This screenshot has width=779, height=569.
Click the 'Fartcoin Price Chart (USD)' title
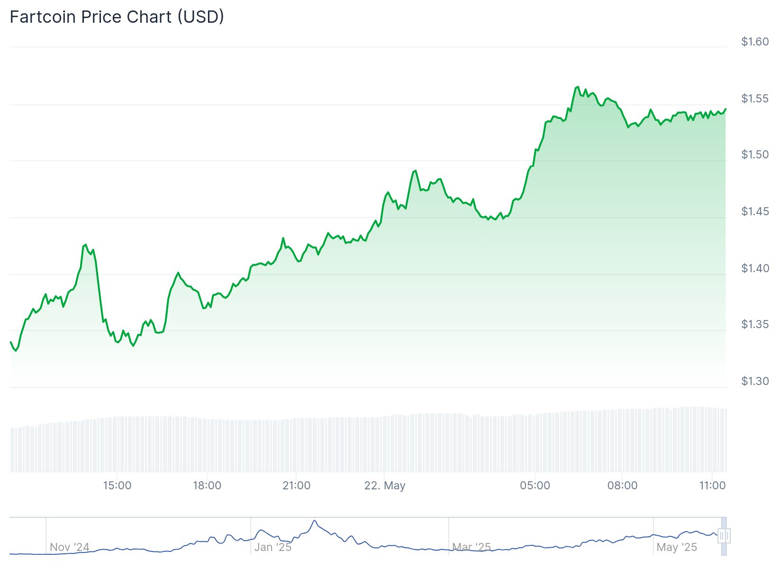[117, 17]
